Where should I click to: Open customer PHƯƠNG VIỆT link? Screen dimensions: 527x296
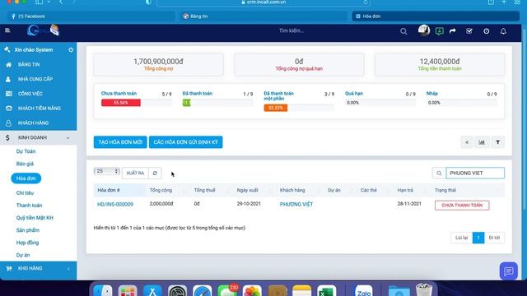pos(296,205)
